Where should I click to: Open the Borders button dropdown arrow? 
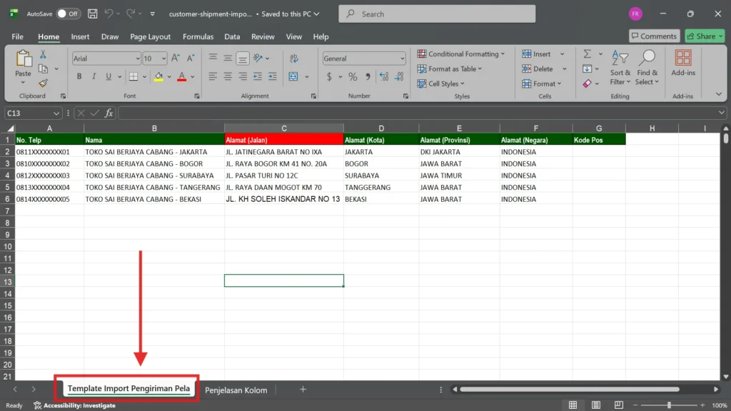(x=144, y=76)
